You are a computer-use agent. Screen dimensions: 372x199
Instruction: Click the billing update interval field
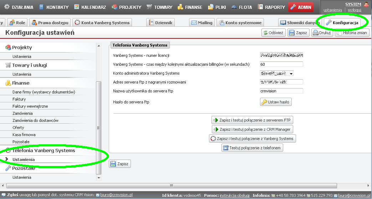[x=281, y=64]
